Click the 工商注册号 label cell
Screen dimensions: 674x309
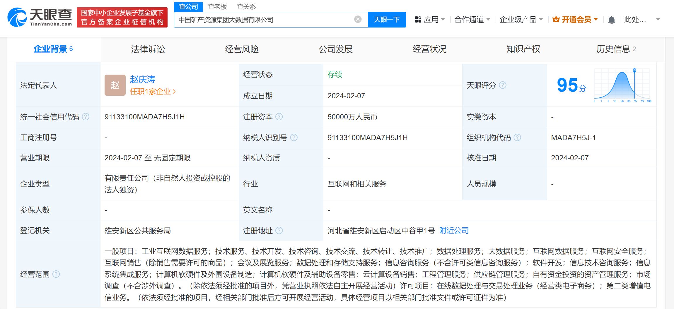[58, 138]
